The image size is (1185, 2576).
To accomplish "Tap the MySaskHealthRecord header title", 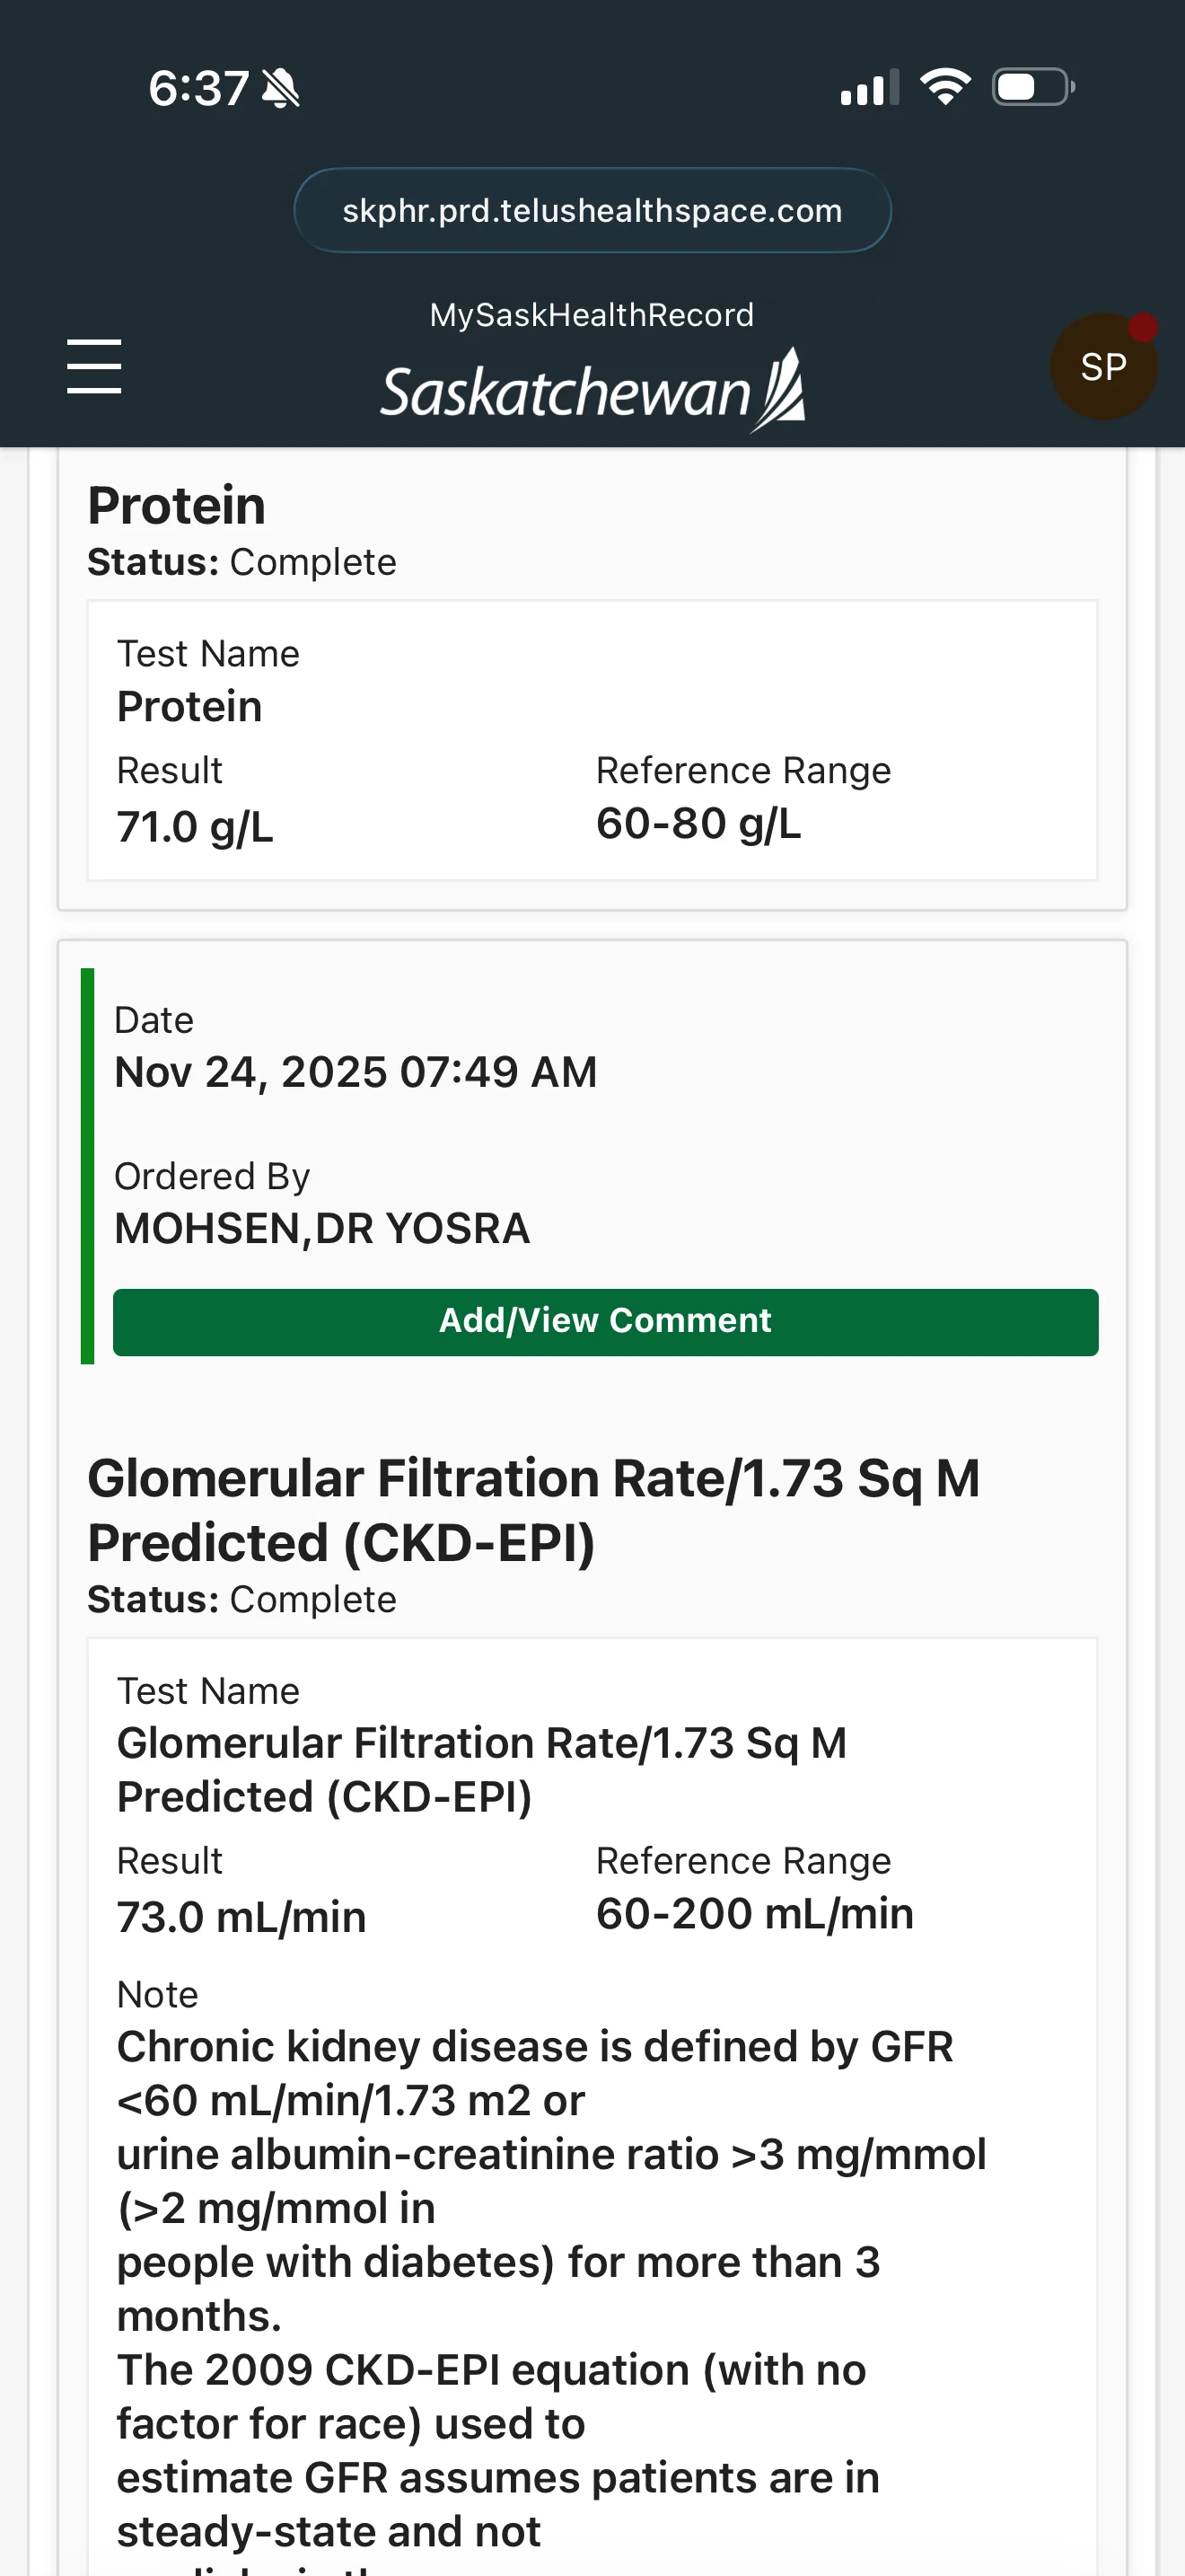I will click(592, 315).
